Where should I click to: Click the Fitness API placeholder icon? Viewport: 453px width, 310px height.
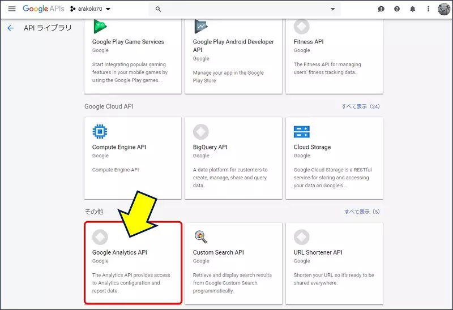[302, 27]
